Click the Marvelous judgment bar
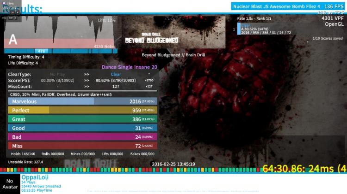The width and height of the screenshot is (347, 194). click(82, 101)
